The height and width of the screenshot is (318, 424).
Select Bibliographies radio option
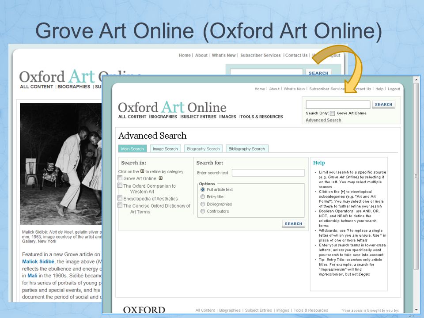pos(203,204)
